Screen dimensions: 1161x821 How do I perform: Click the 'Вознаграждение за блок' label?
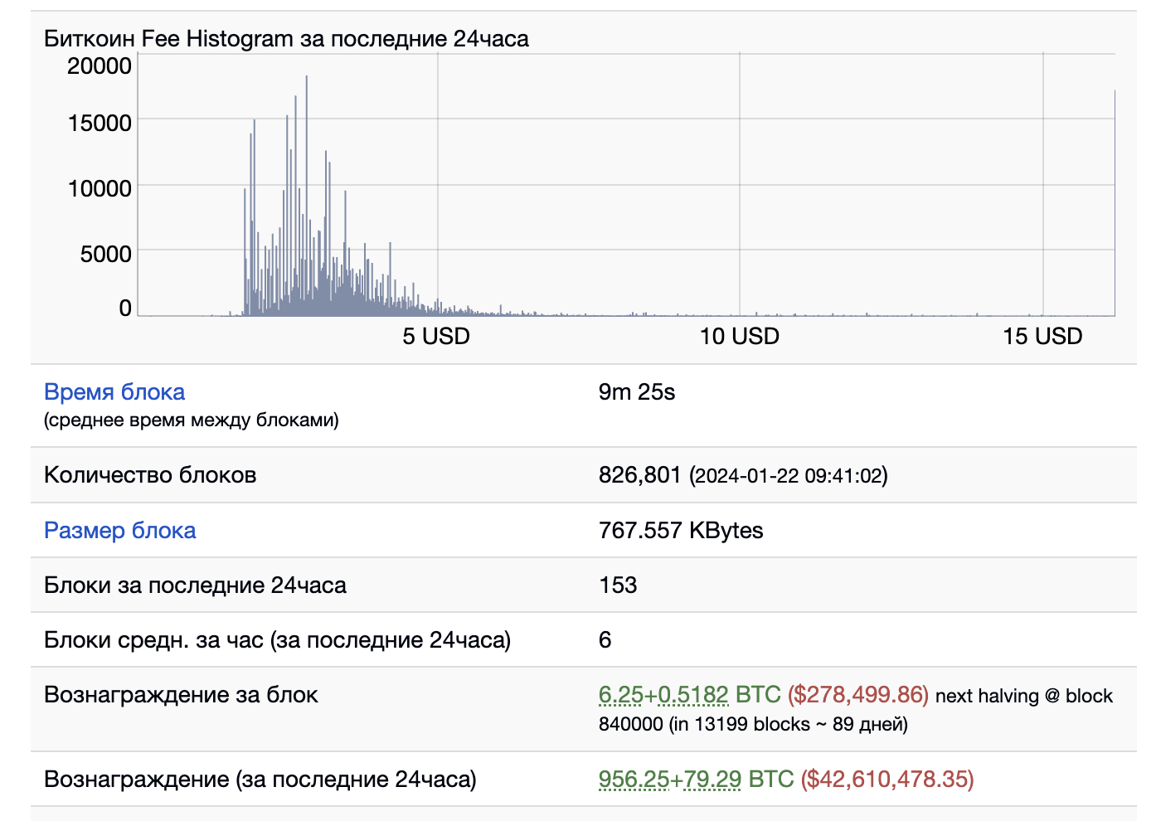click(181, 695)
